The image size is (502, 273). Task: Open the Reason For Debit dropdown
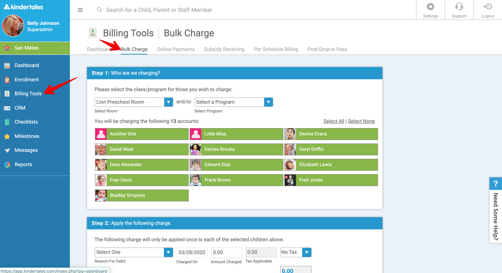134,252
